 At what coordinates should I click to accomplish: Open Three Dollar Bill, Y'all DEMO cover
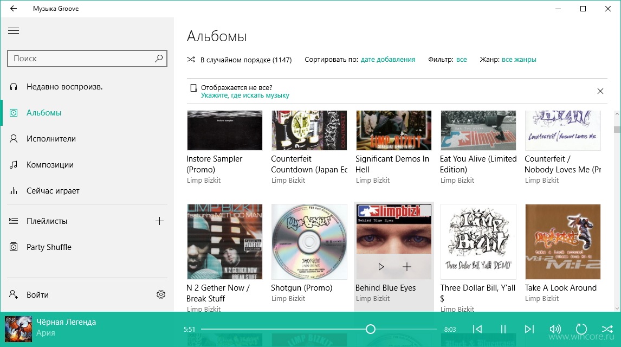(x=478, y=242)
